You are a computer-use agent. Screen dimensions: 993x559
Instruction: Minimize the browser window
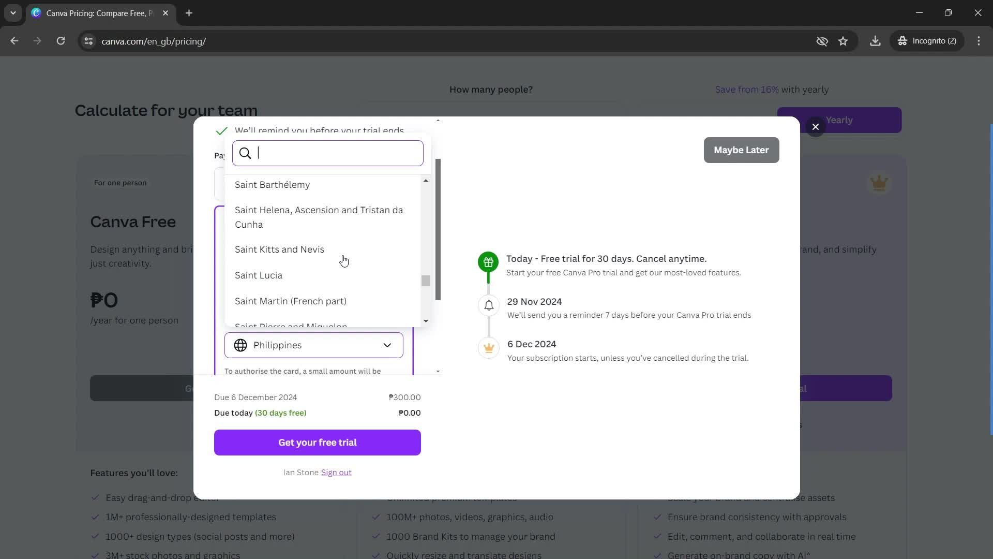(919, 13)
